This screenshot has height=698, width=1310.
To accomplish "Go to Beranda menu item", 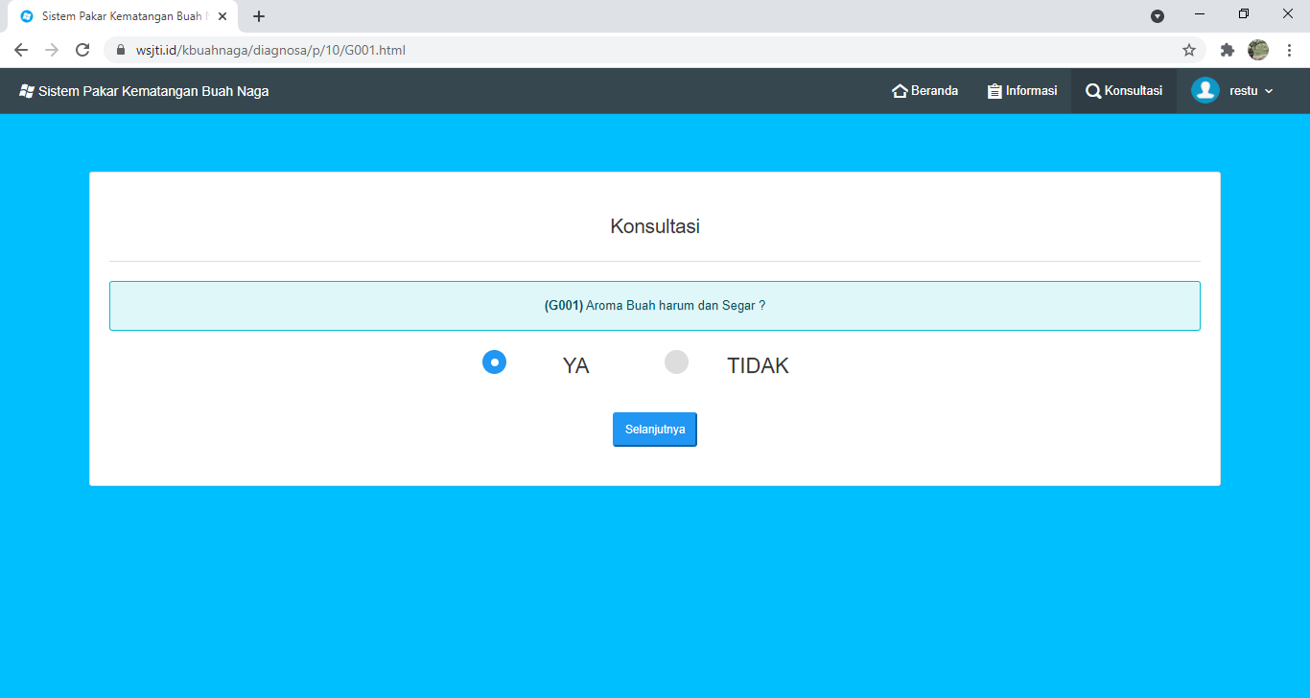I will tap(925, 91).
